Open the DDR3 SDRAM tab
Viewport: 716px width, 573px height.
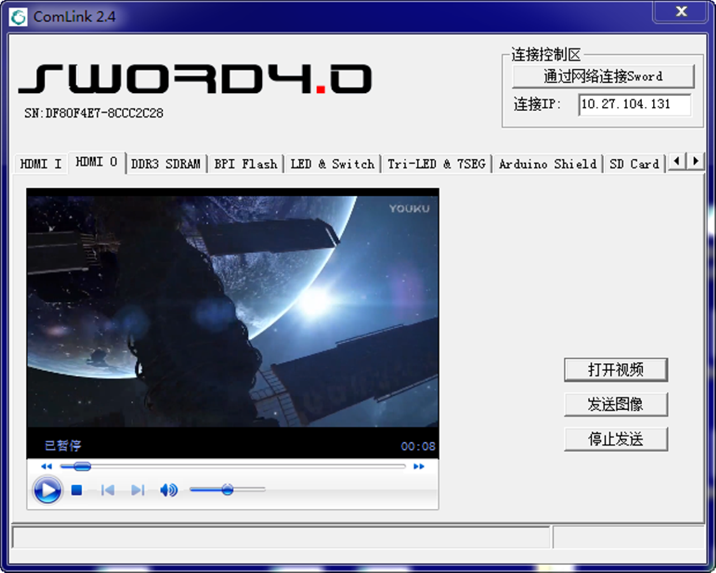pyautogui.click(x=166, y=164)
